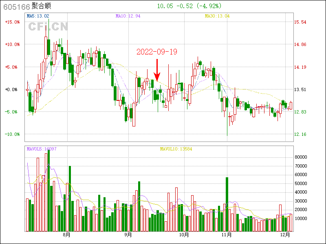This screenshot has height=244, width=326.
Task: Click the MAVOL5:16097 volume label
Action: tap(42, 149)
